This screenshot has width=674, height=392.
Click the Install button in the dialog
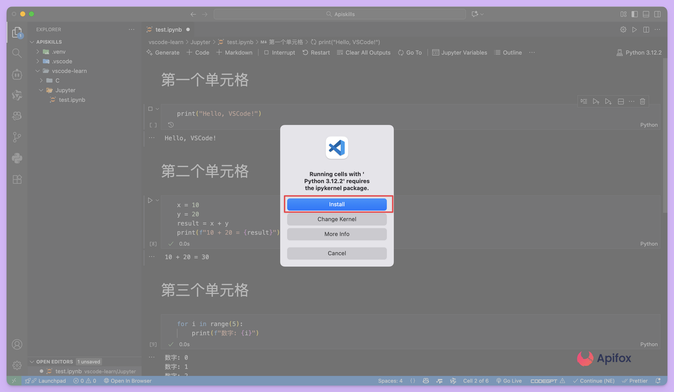click(337, 204)
